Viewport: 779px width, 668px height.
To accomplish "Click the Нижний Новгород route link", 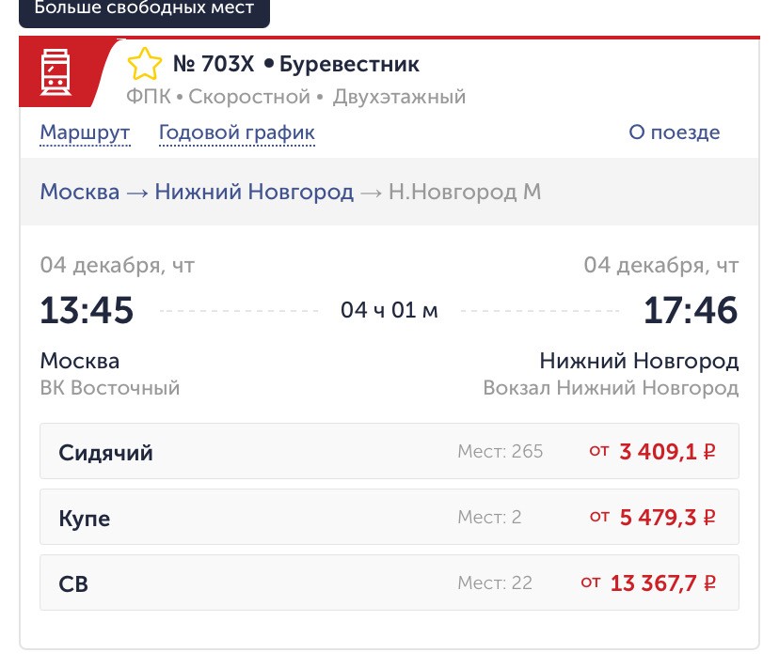I will [x=254, y=192].
